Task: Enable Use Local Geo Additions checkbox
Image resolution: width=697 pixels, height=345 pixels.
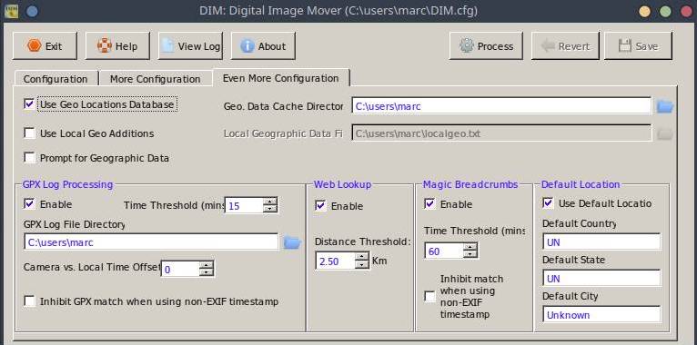Action: coord(29,133)
